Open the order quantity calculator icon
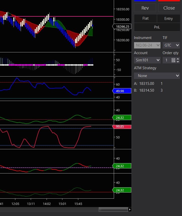Image resolution: width=182 pixels, height=216 pixels. [x=173, y=60]
